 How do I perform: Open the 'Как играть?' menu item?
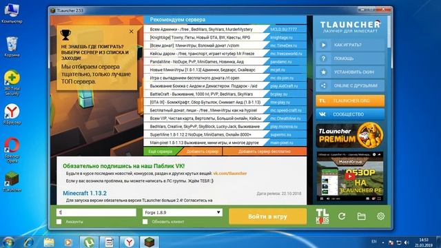[x=350, y=45]
